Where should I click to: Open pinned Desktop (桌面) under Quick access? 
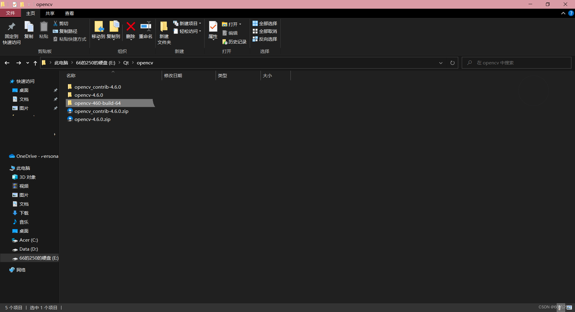(x=24, y=90)
